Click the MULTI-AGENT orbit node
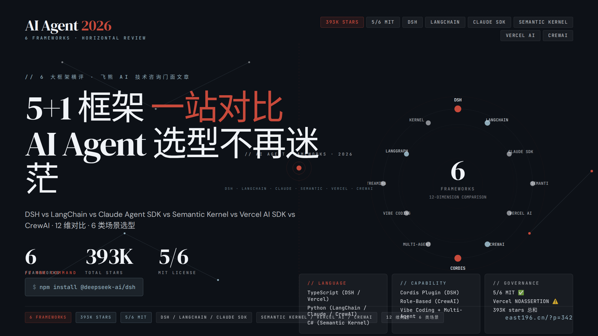 point(428,244)
